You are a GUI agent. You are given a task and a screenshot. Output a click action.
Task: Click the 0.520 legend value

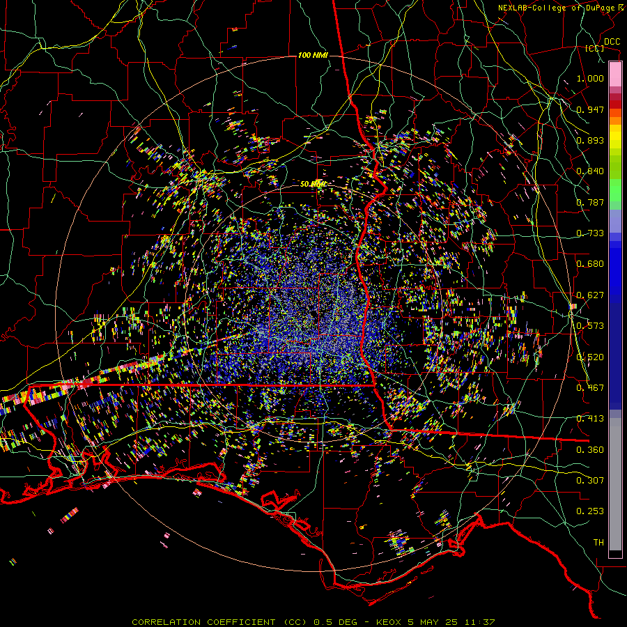[x=590, y=357]
